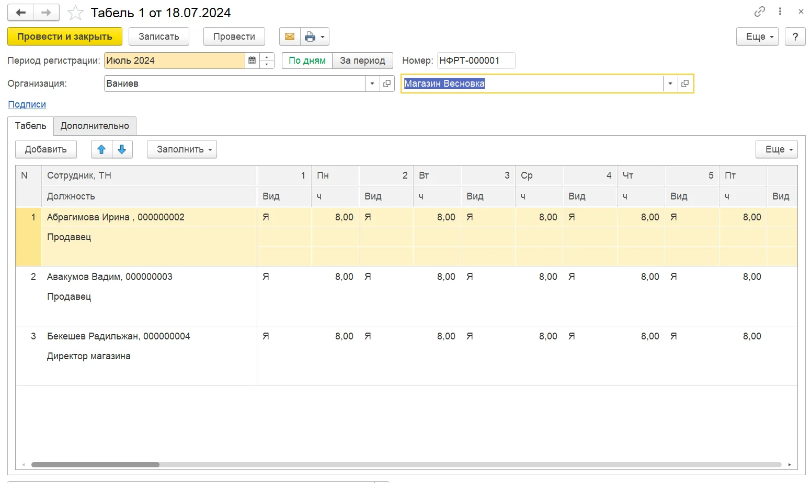Open the printer print menu
The image size is (811, 483).
point(315,37)
